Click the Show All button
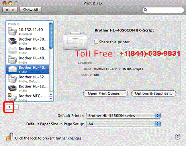The width and height of the screenshot is (186, 146). click(31, 10)
